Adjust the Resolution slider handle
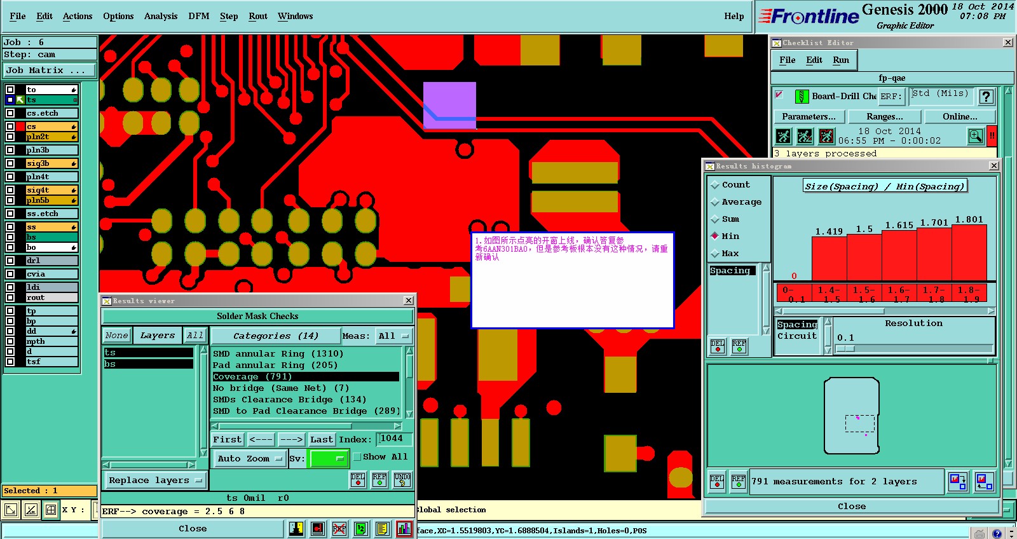 coord(846,348)
